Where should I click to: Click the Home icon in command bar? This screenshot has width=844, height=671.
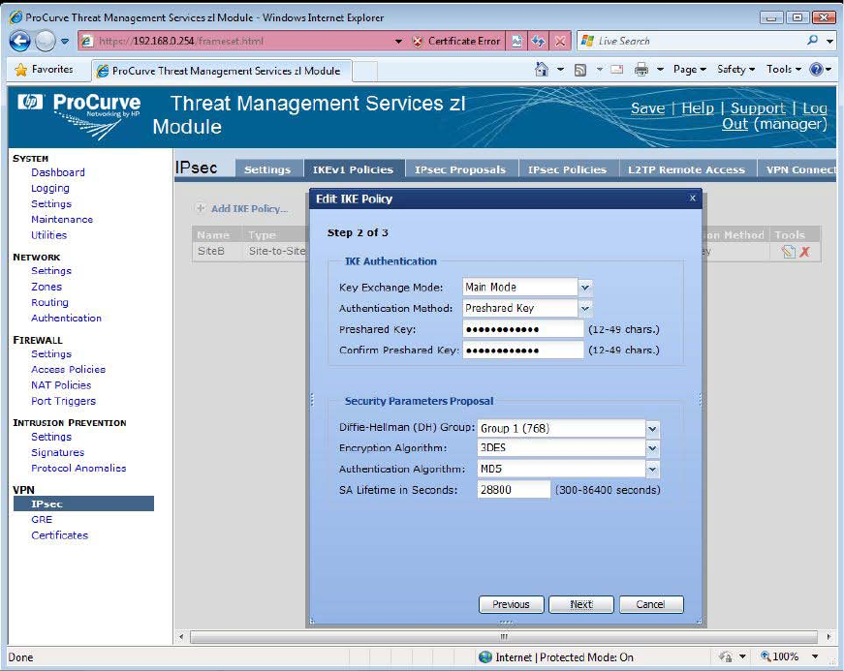click(x=542, y=70)
